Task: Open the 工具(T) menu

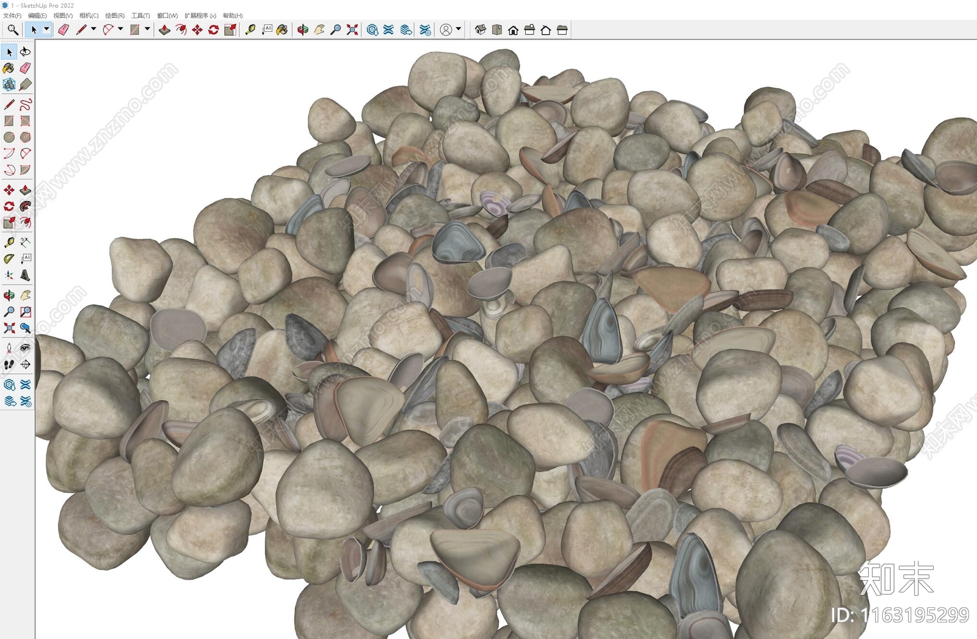Action: (140, 16)
